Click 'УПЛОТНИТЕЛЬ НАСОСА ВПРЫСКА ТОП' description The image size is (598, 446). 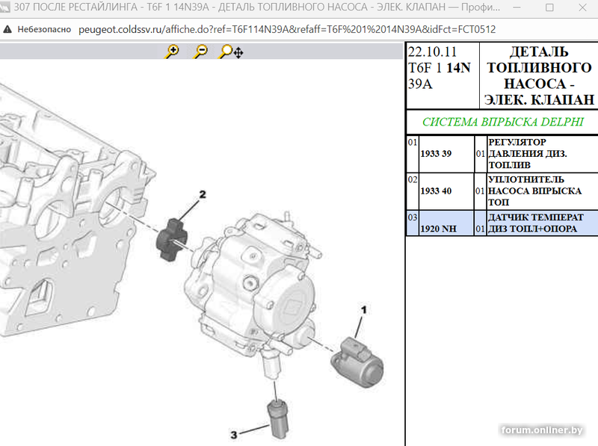[534, 191]
